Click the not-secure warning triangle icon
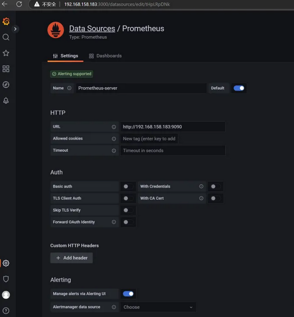This screenshot has width=294, height=317. (x=37, y=4)
